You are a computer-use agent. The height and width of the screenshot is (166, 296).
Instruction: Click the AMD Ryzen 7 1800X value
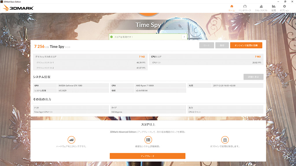pyautogui.click(x=145, y=85)
